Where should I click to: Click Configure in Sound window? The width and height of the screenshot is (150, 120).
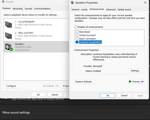point(11,86)
